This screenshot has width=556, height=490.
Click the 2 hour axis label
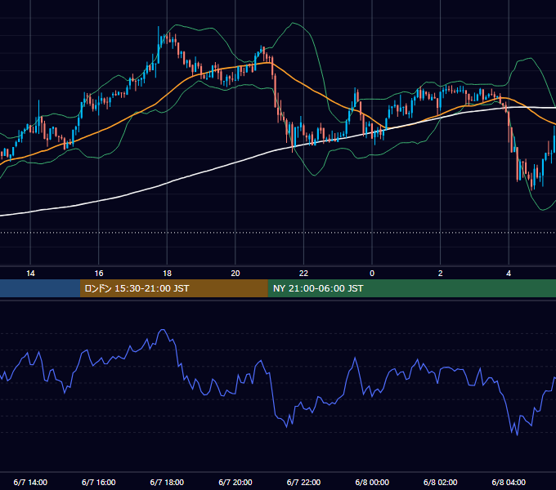pyautogui.click(x=441, y=274)
